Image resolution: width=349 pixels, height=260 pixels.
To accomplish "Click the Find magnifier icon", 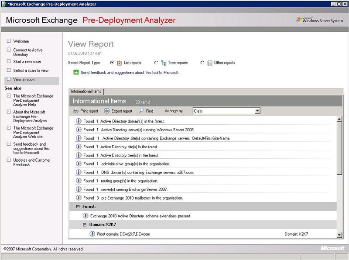I will click(141, 111).
